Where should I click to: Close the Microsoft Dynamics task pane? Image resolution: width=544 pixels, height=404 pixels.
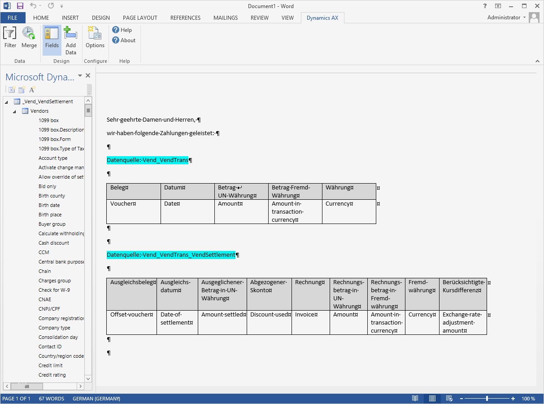pyautogui.click(x=88, y=75)
